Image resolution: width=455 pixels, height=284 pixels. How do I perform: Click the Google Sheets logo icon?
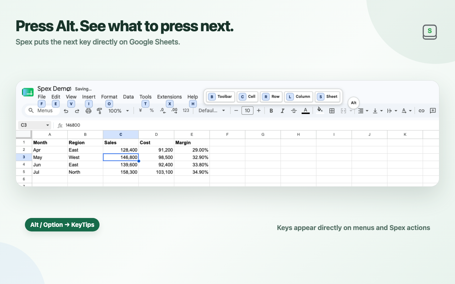click(x=28, y=92)
